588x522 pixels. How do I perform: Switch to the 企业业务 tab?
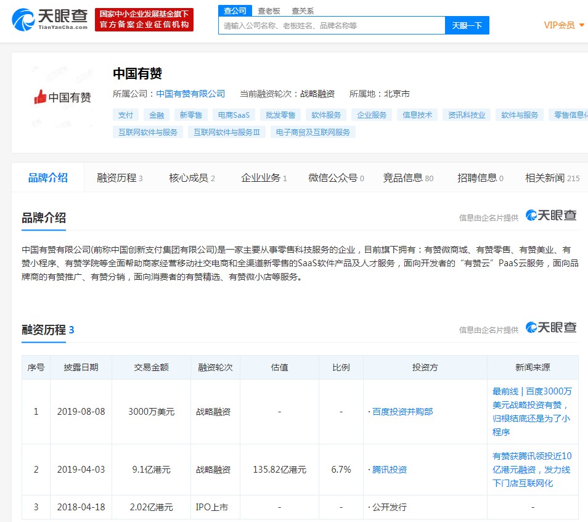[x=264, y=177]
